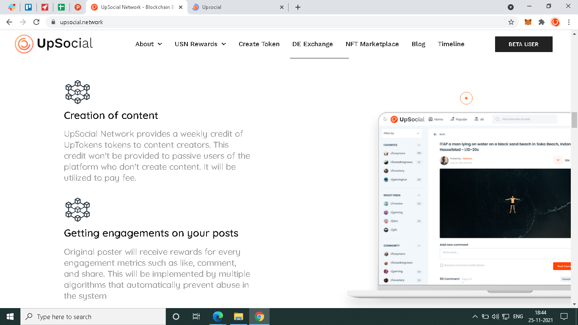Screen dimensions: 578x325
Task: Click the r/gamingfun community avatar
Action: pyautogui.click(x=385, y=179)
